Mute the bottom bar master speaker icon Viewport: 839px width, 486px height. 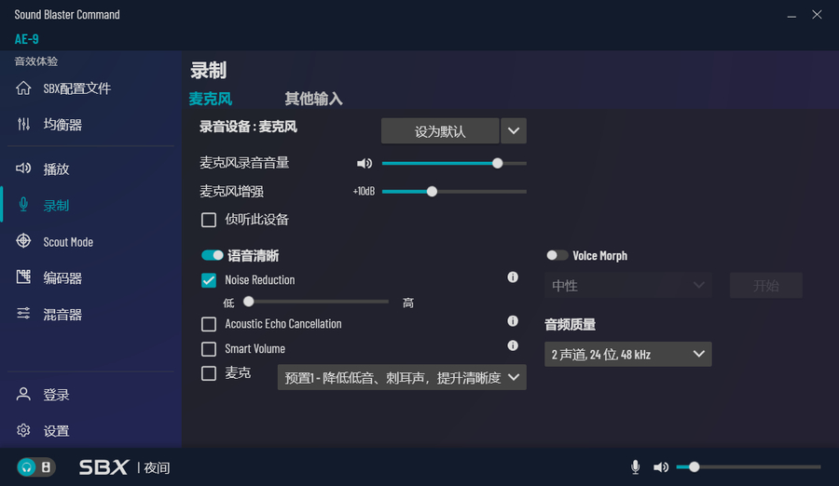[x=661, y=466]
